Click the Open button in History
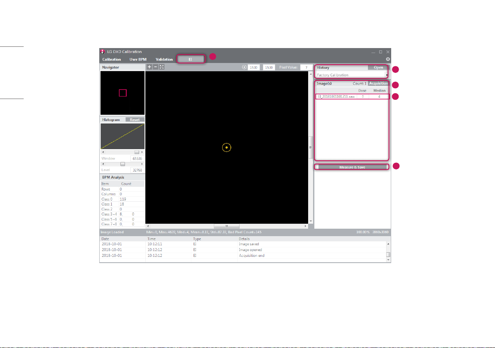495x348 pixels. click(378, 68)
